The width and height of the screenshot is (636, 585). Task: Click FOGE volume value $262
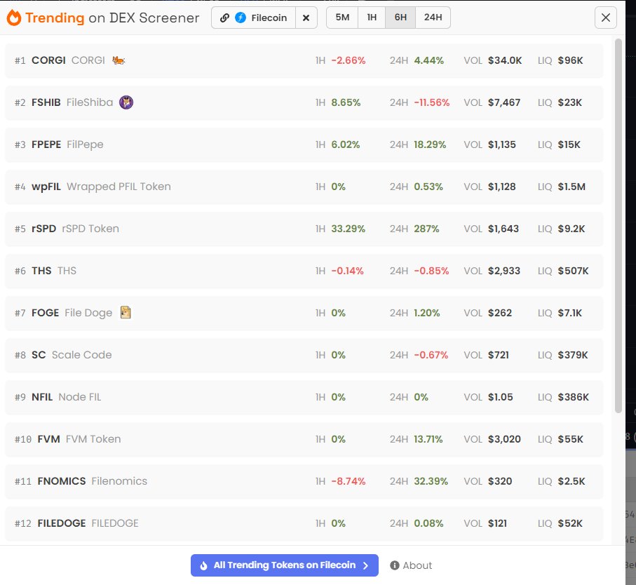[x=500, y=313]
